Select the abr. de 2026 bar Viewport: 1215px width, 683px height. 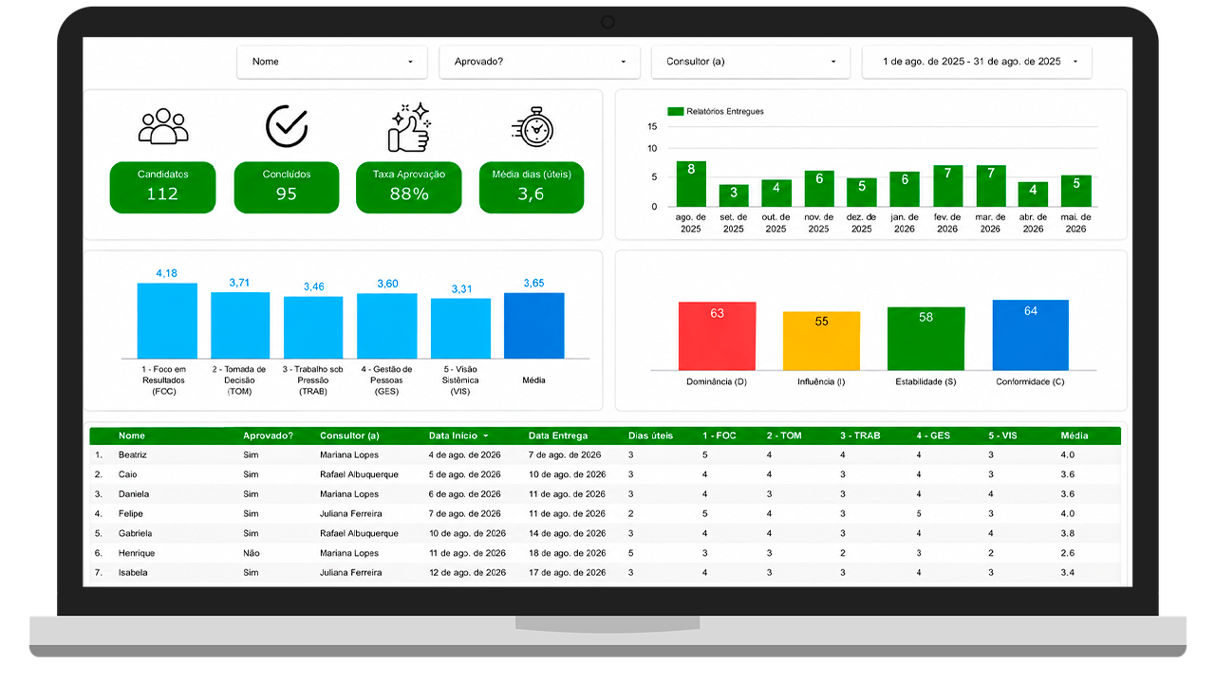(x=1034, y=194)
